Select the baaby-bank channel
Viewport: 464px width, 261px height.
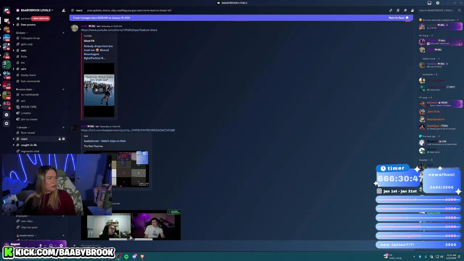point(28,75)
